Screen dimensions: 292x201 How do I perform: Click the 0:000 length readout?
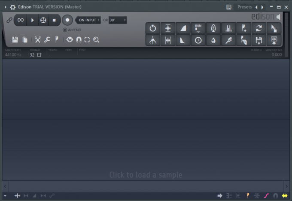pos(277,55)
